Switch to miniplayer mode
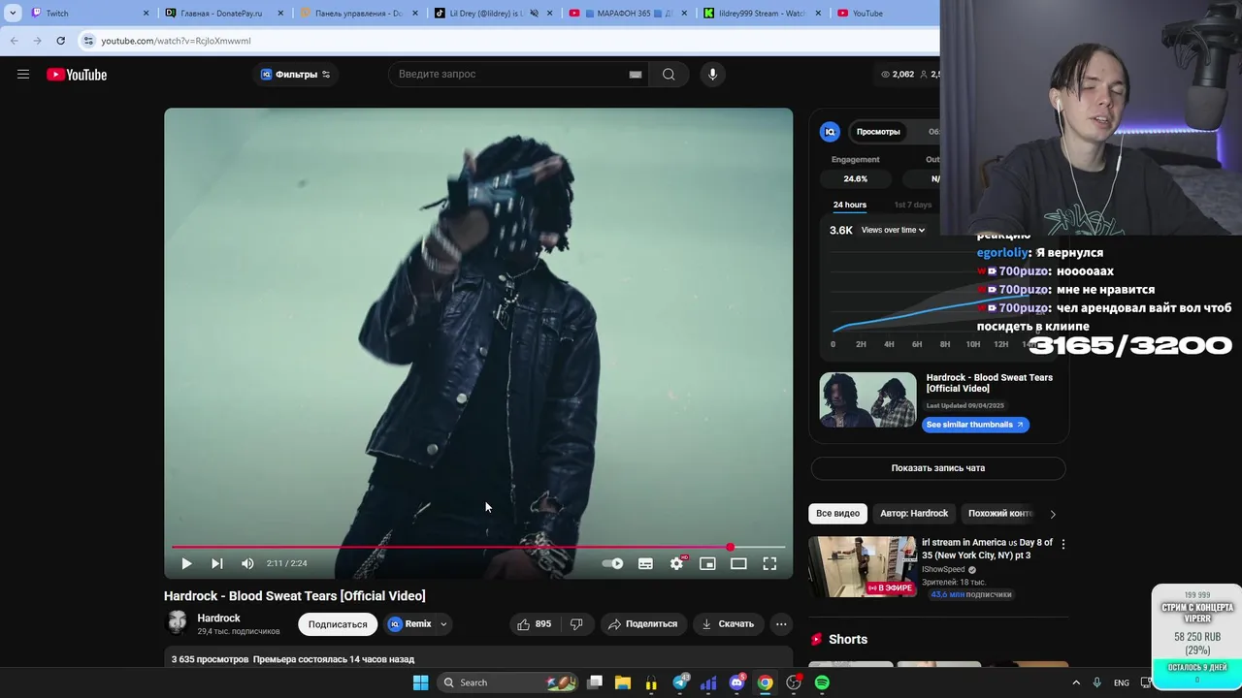This screenshot has width=1242, height=698. [x=707, y=563]
